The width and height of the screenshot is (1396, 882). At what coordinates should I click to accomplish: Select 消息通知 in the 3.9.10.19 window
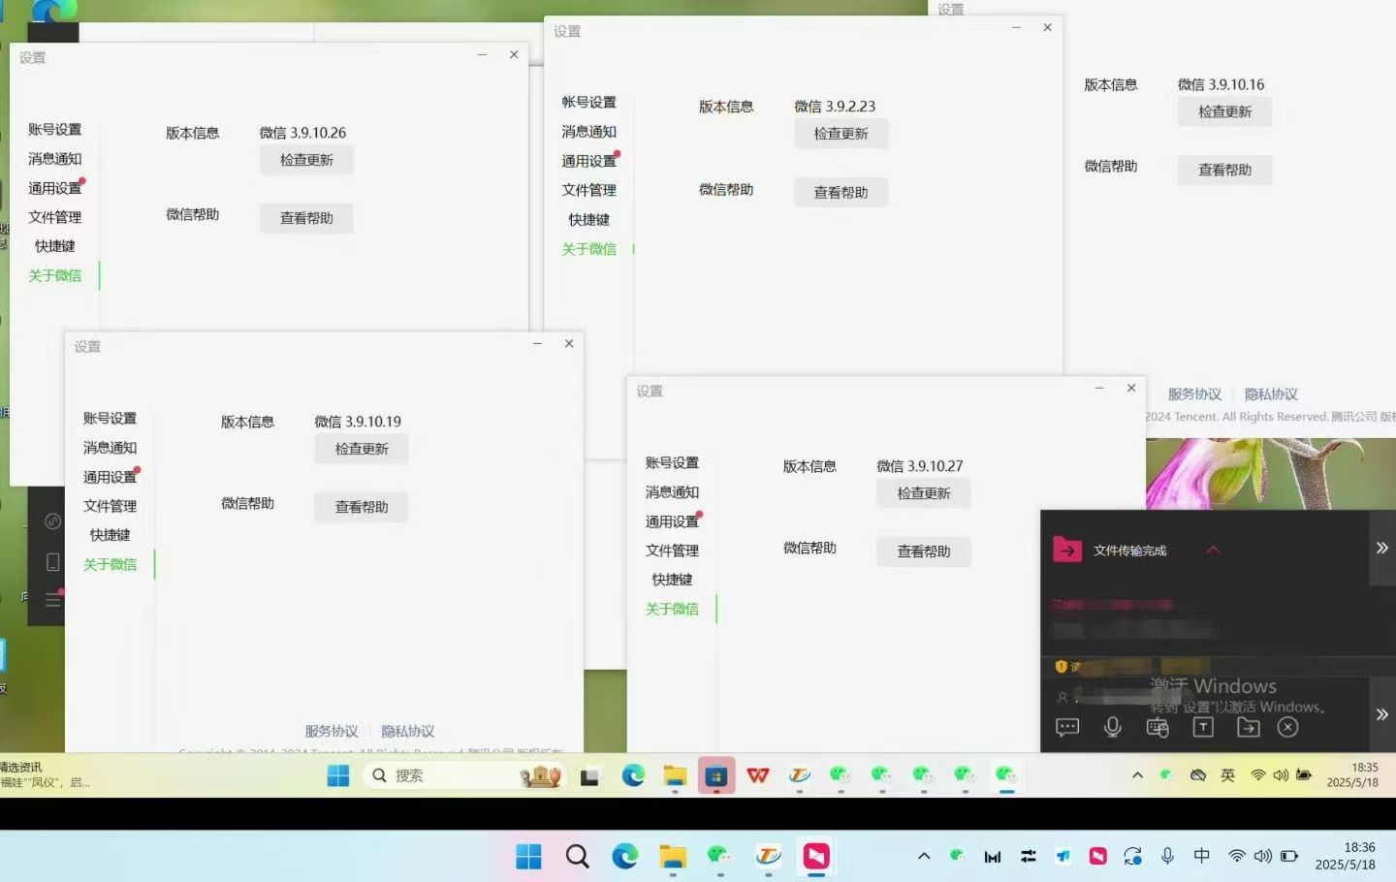(x=111, y=448)
